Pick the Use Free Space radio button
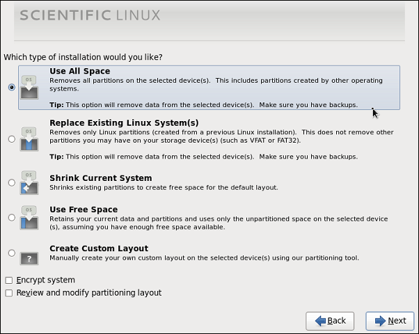This screenshot has width=419, height=334. click(x=12, y=218)
